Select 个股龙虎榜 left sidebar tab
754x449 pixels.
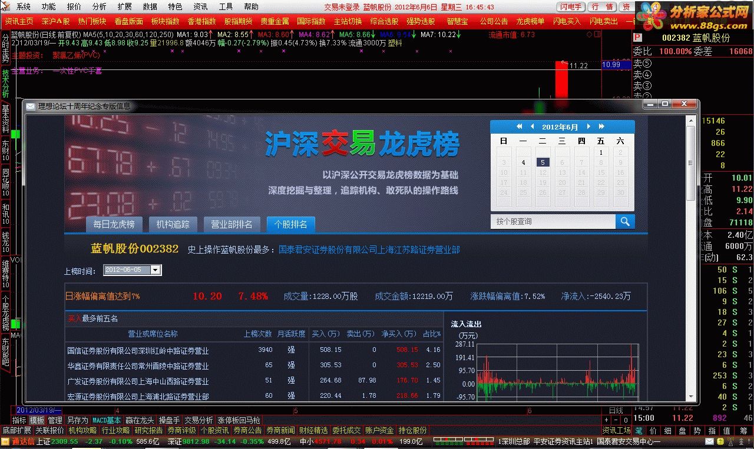pyautogui.click(x=5, y=311)
